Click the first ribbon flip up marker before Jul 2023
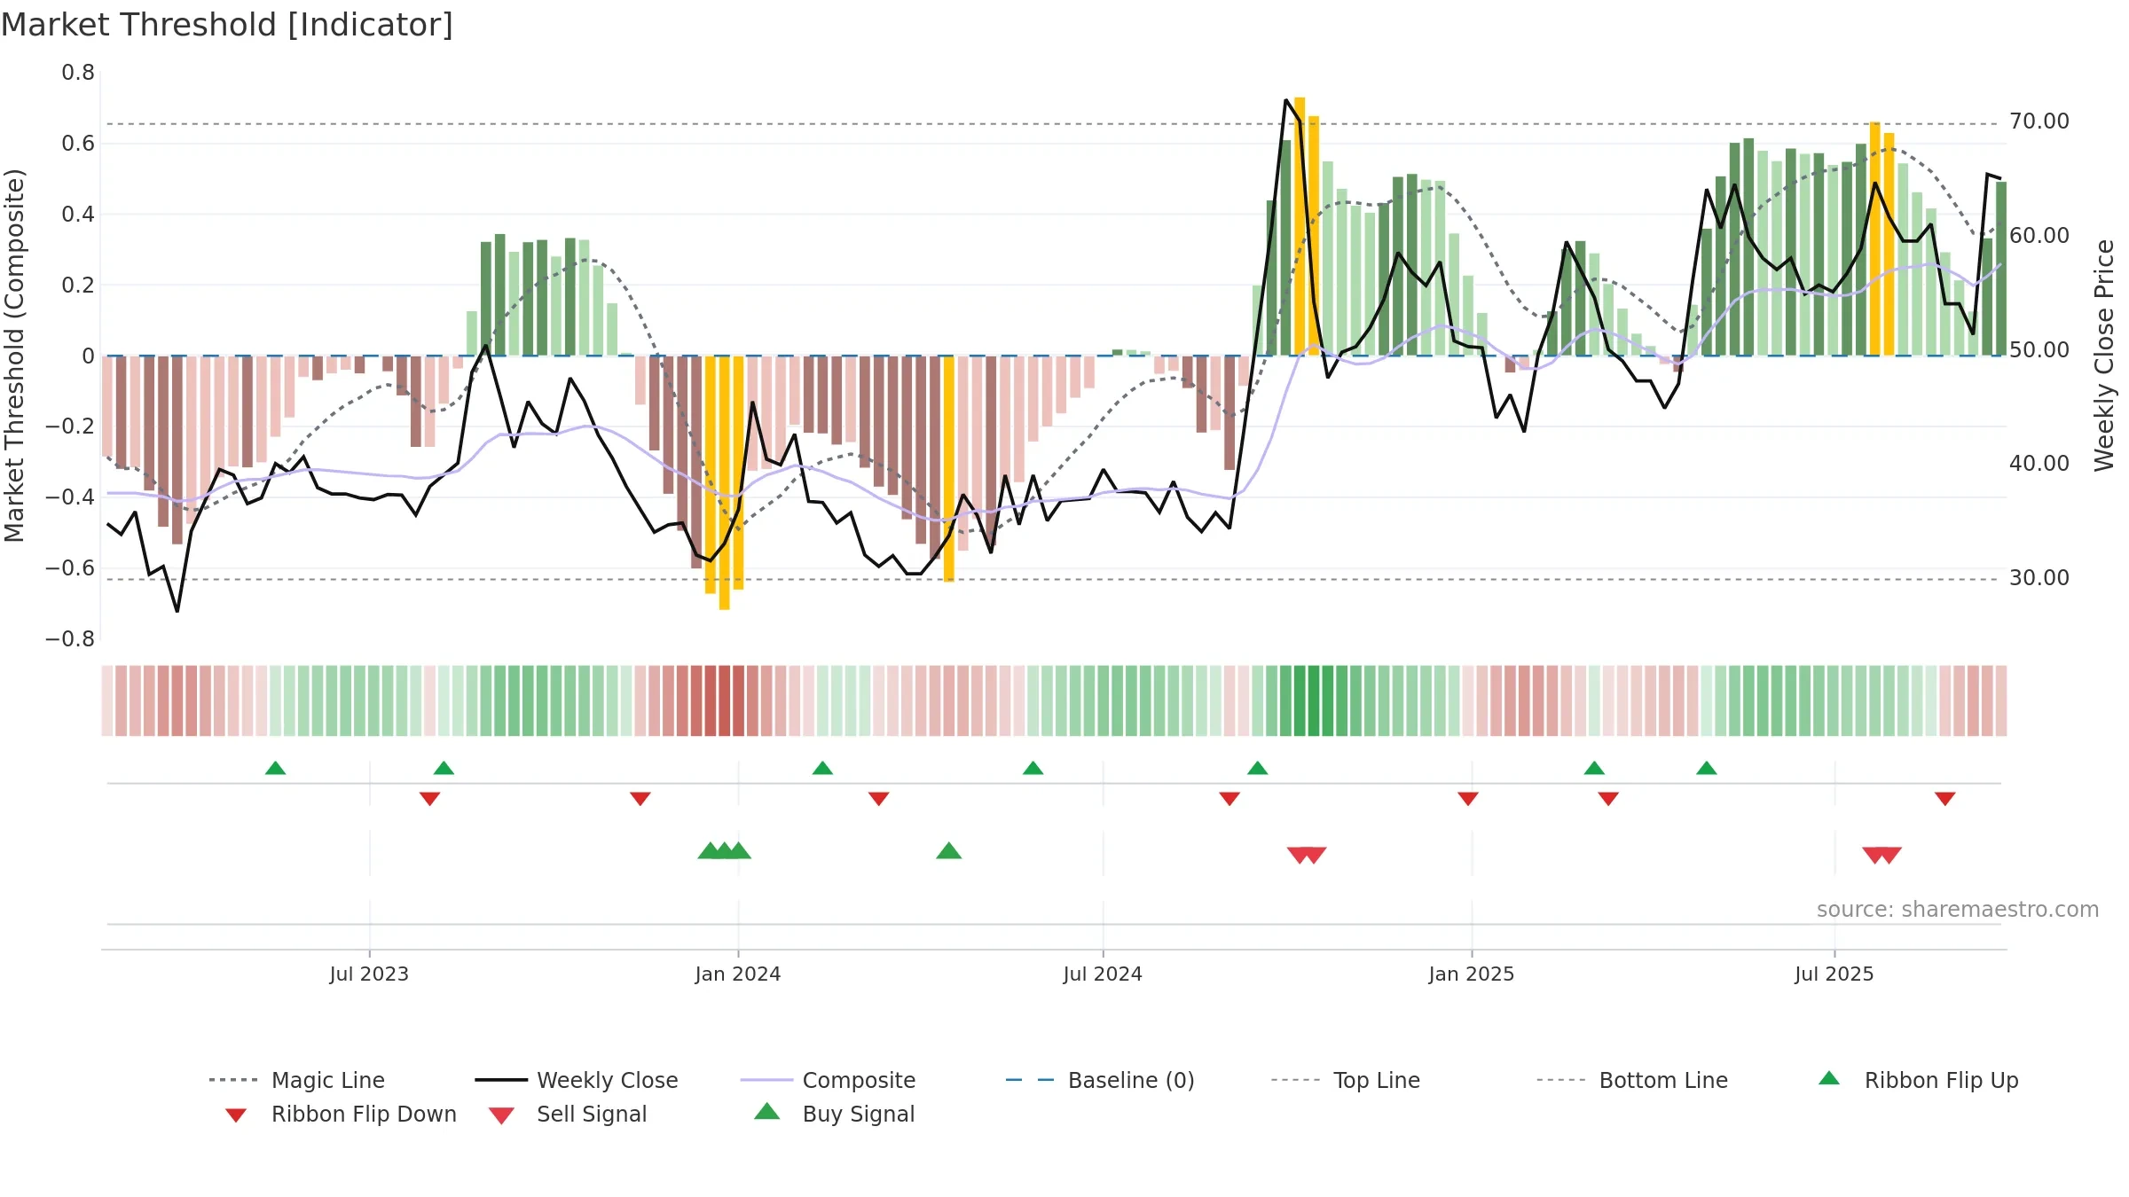This screenshot has height=1197, width=2129. [275, 768]
